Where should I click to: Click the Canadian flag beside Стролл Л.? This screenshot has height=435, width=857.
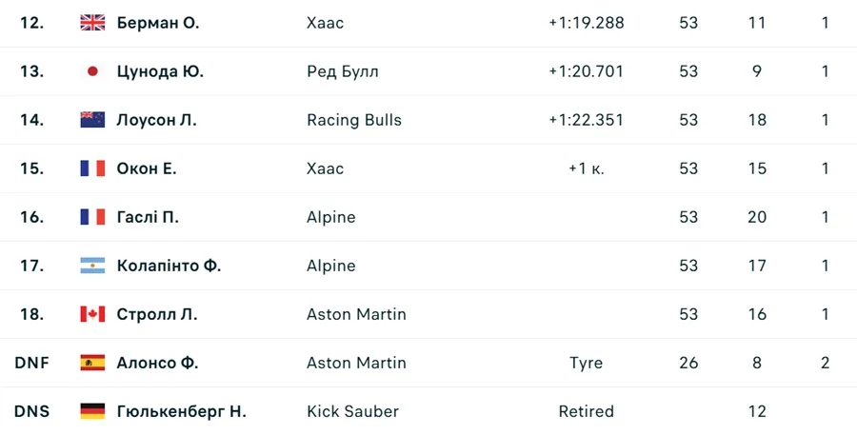tap(92, 314)
